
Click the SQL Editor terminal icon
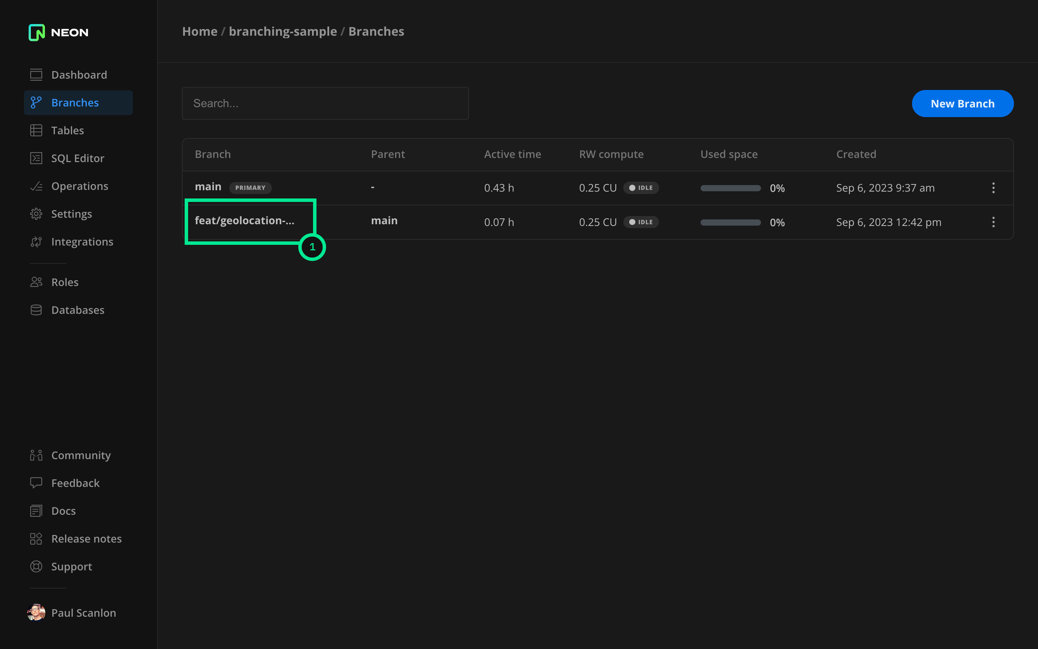click(36, 158)
